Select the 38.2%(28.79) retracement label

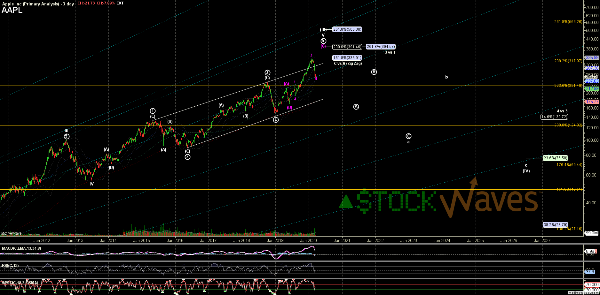tap(556, 225)
